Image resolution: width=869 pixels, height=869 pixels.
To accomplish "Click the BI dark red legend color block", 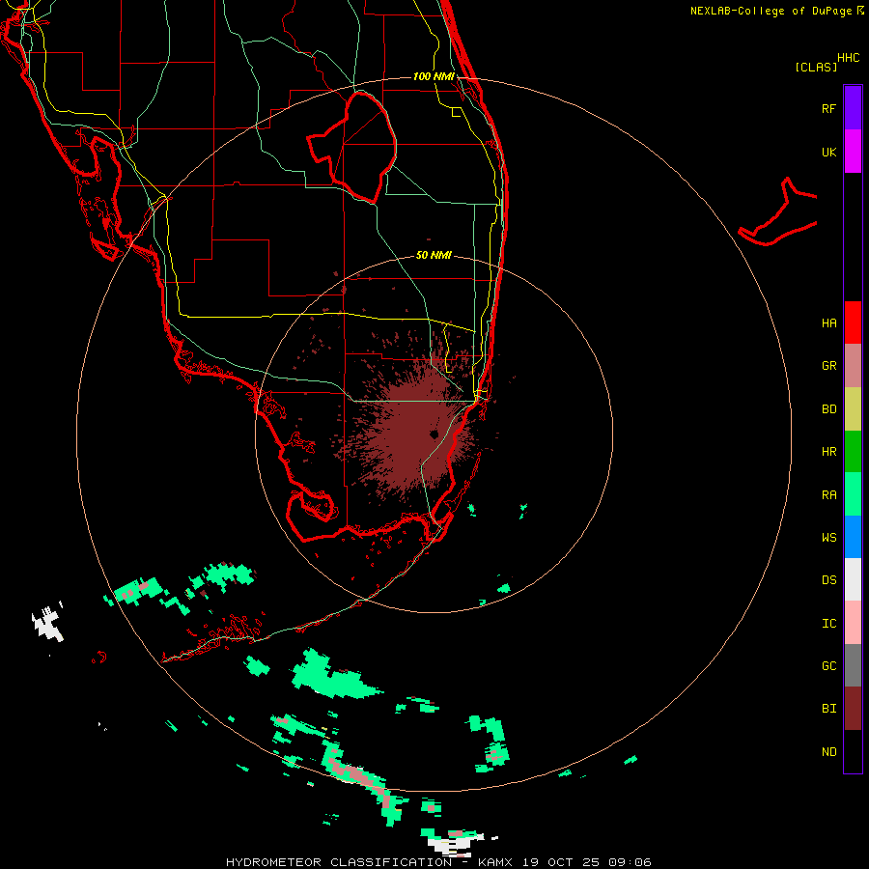I will pyautogui.click(x=853, y=709).
